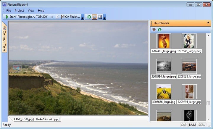Select the partly visible hill landscape thumbnail
The image size is (213, 129).
tap(164, 116)
